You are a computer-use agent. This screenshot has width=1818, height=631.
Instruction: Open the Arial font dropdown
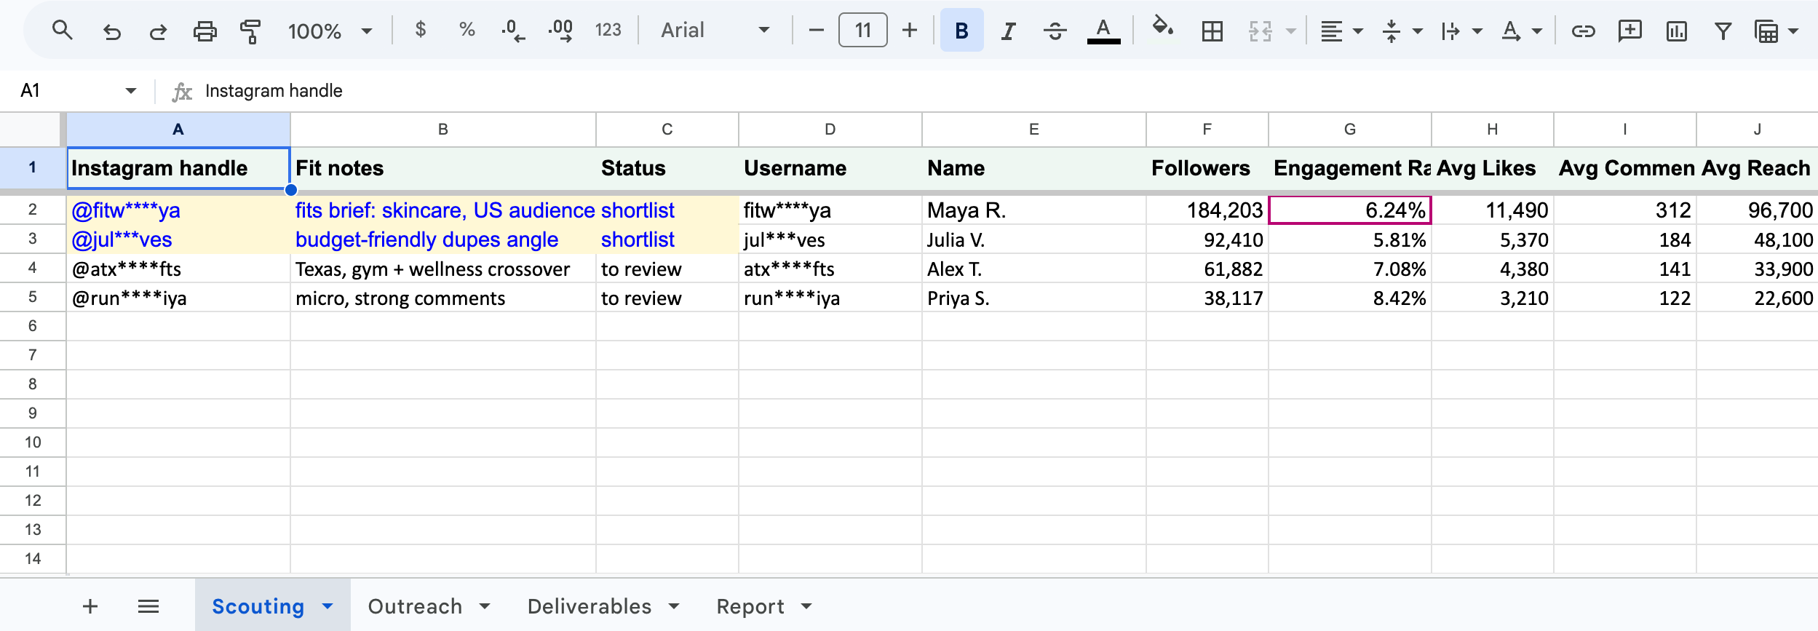pos(715,30)
